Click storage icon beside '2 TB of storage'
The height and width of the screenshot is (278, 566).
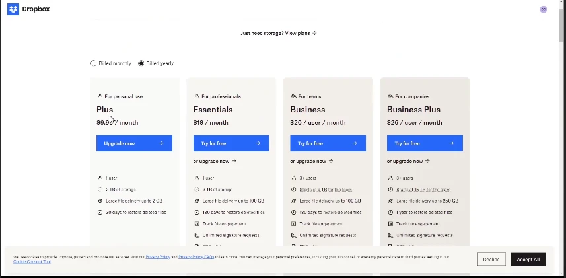coord(100,190)
